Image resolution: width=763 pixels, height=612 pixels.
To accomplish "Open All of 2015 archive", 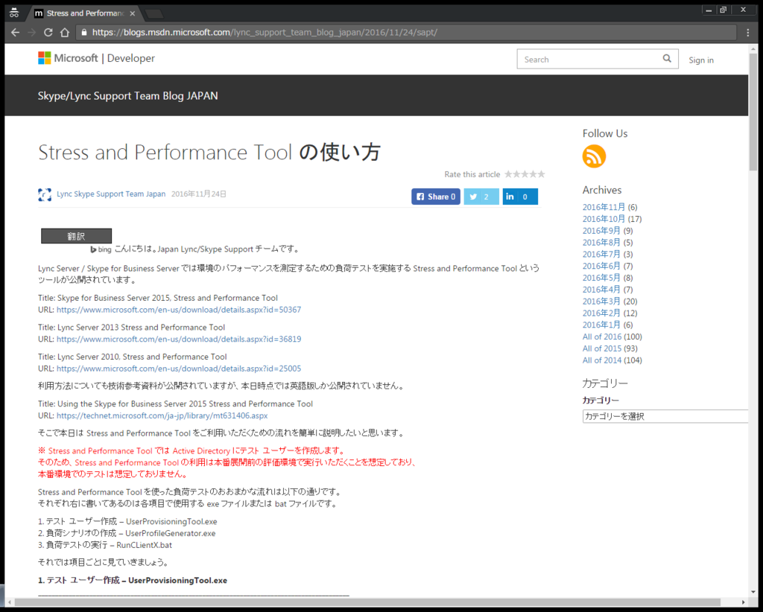I will (602, 348).
